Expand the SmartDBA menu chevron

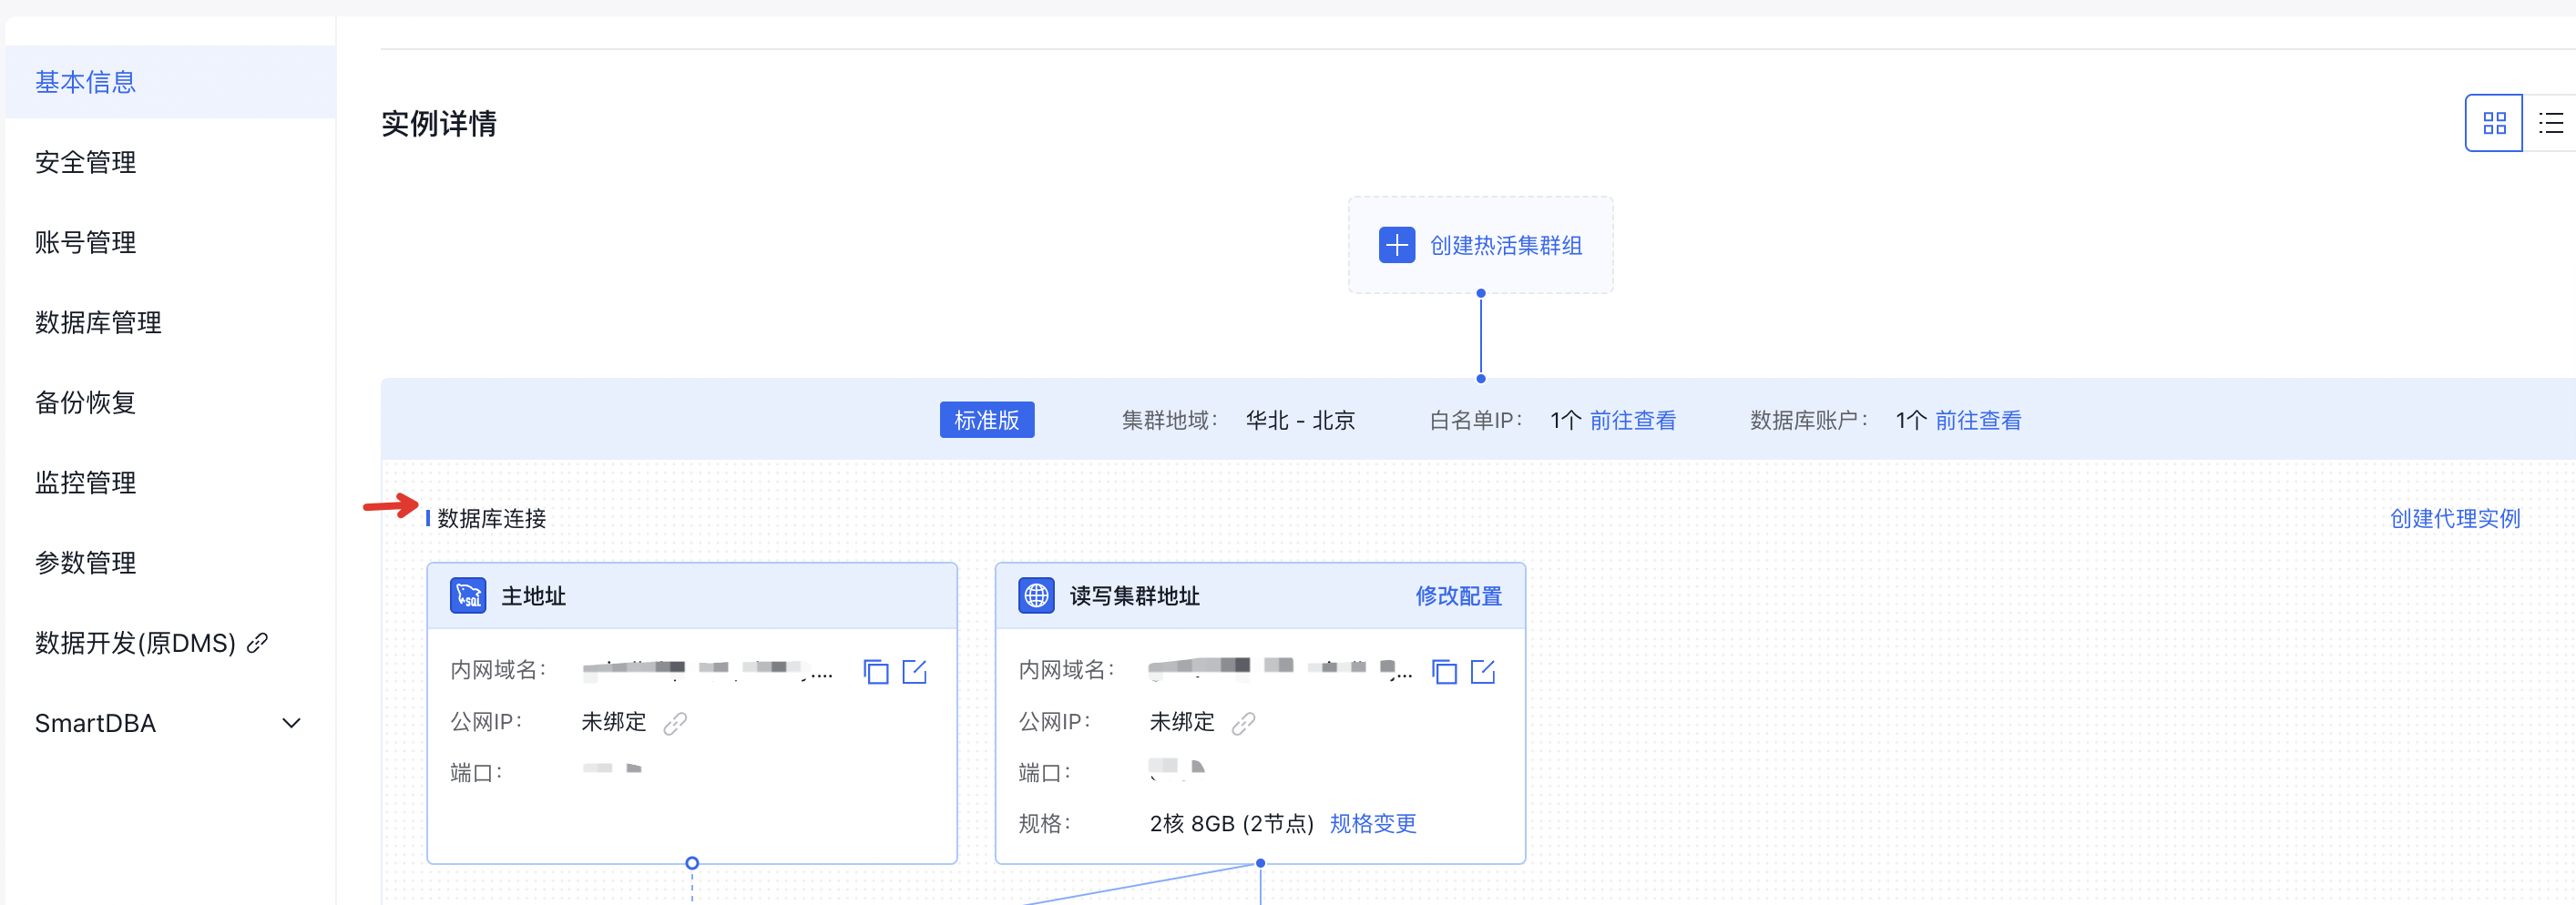[x=292, y=723]
